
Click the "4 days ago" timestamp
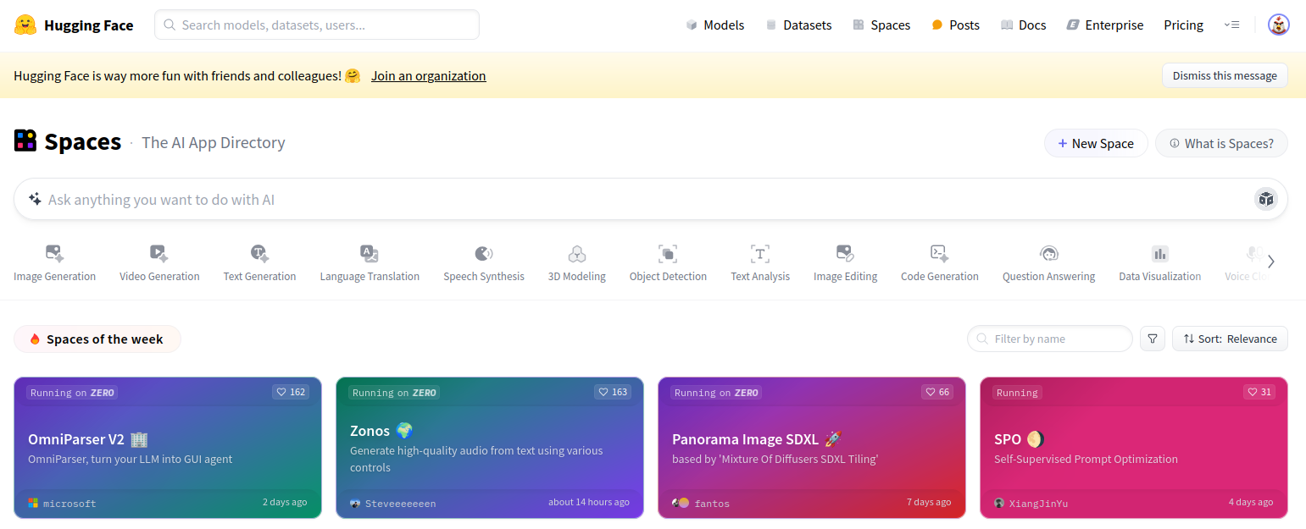1251,502
